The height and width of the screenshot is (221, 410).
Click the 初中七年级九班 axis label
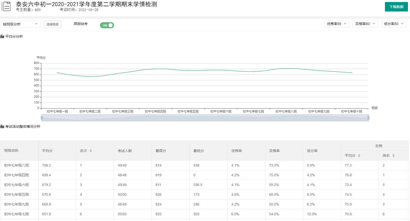pos(319,111)
